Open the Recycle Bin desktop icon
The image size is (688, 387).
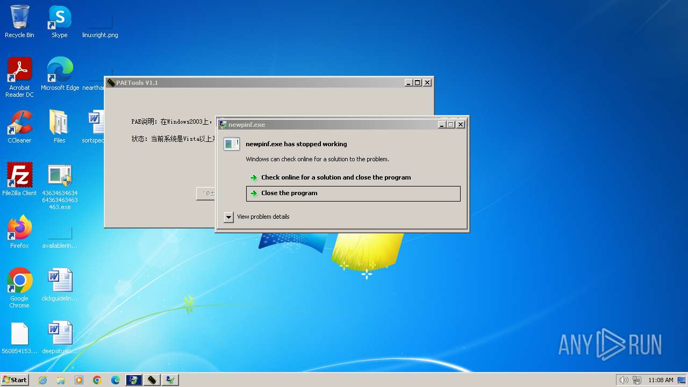19,21
